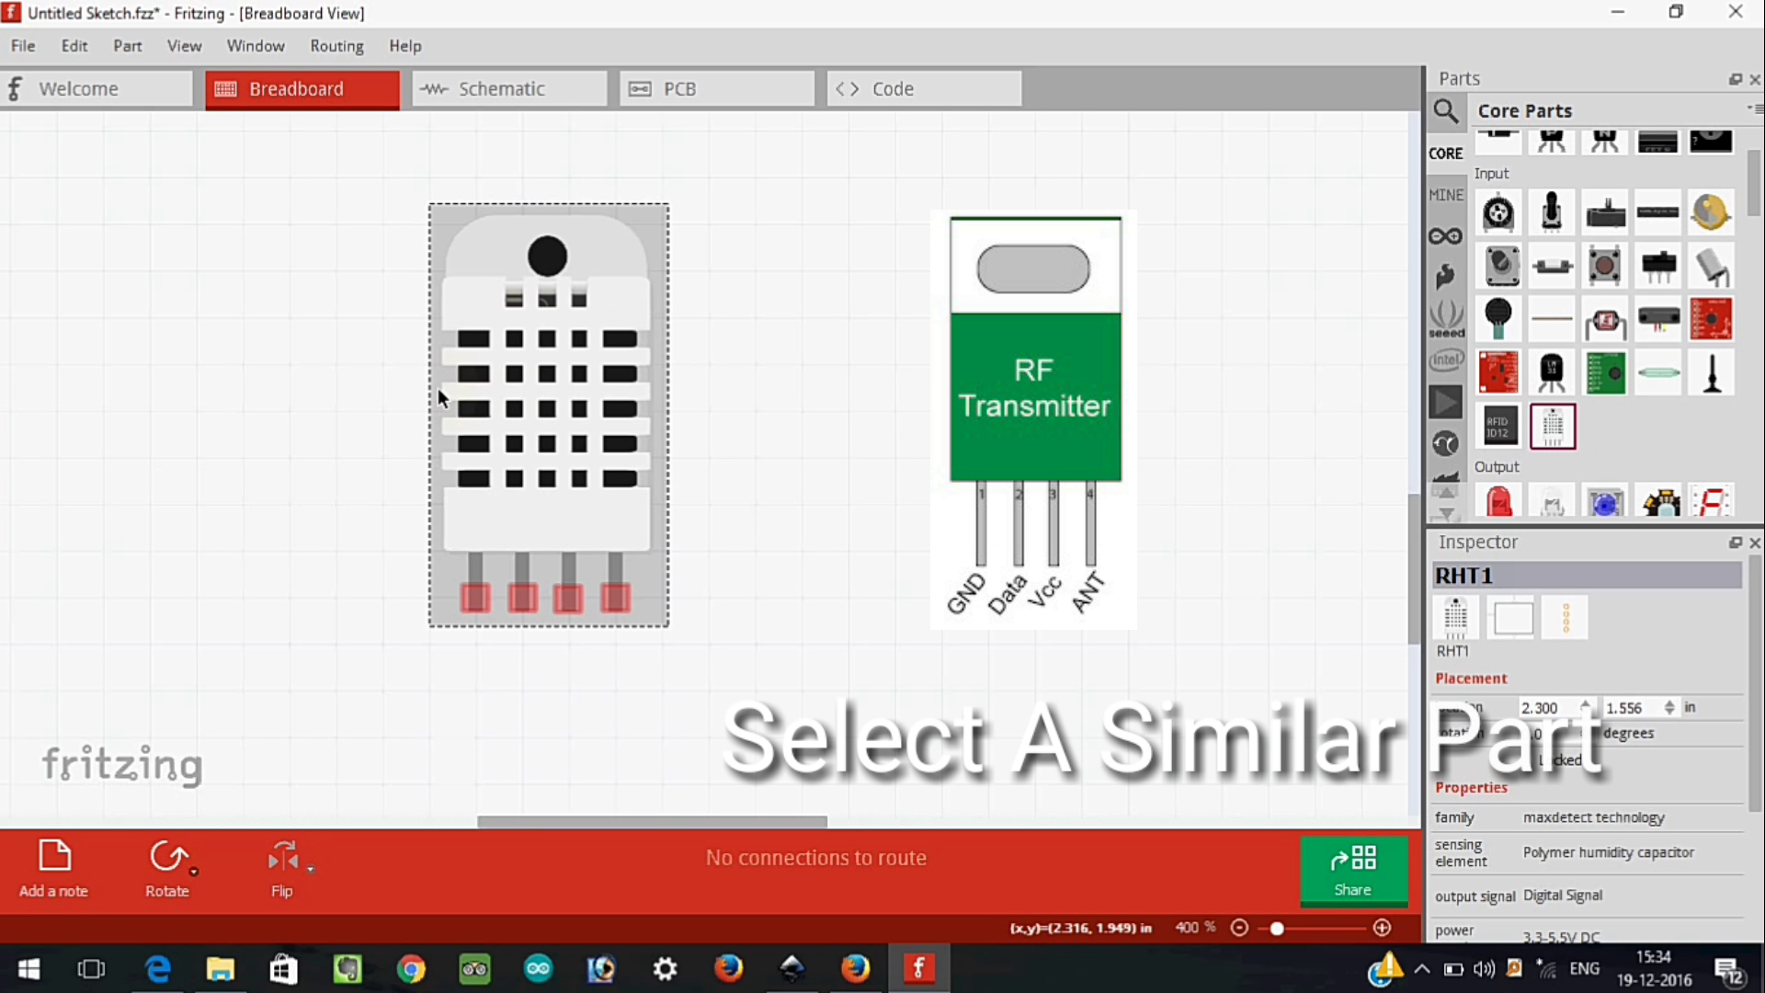Viewport: 1765px width, 993px height.
Task: Select the CORE parts bin
Action: [1445, 154]
